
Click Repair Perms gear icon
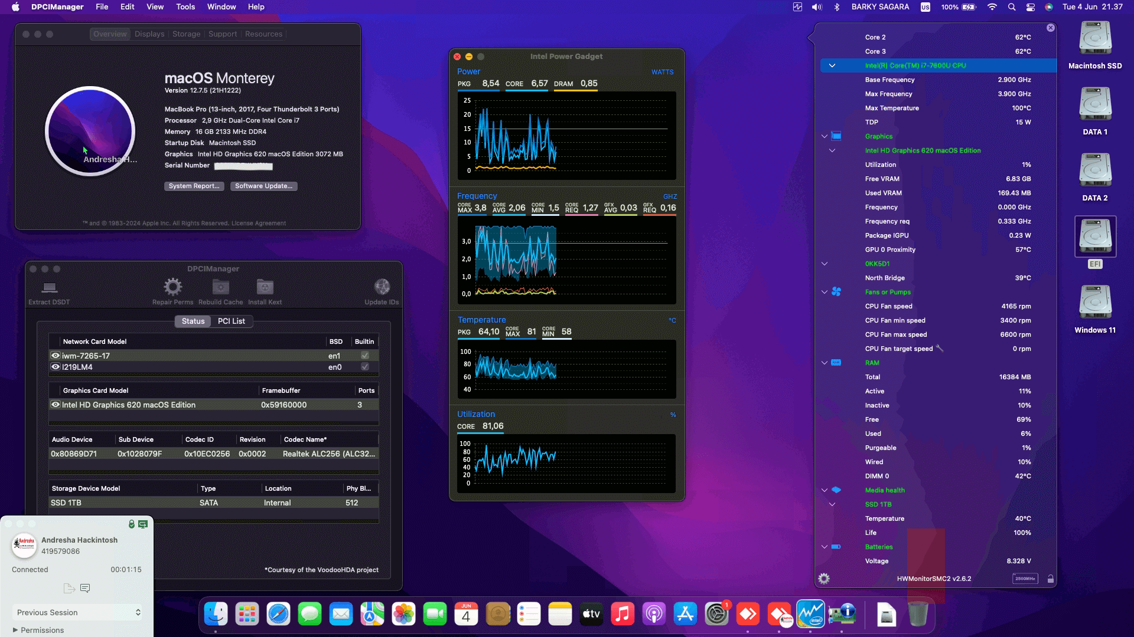[x=173, y=287]
